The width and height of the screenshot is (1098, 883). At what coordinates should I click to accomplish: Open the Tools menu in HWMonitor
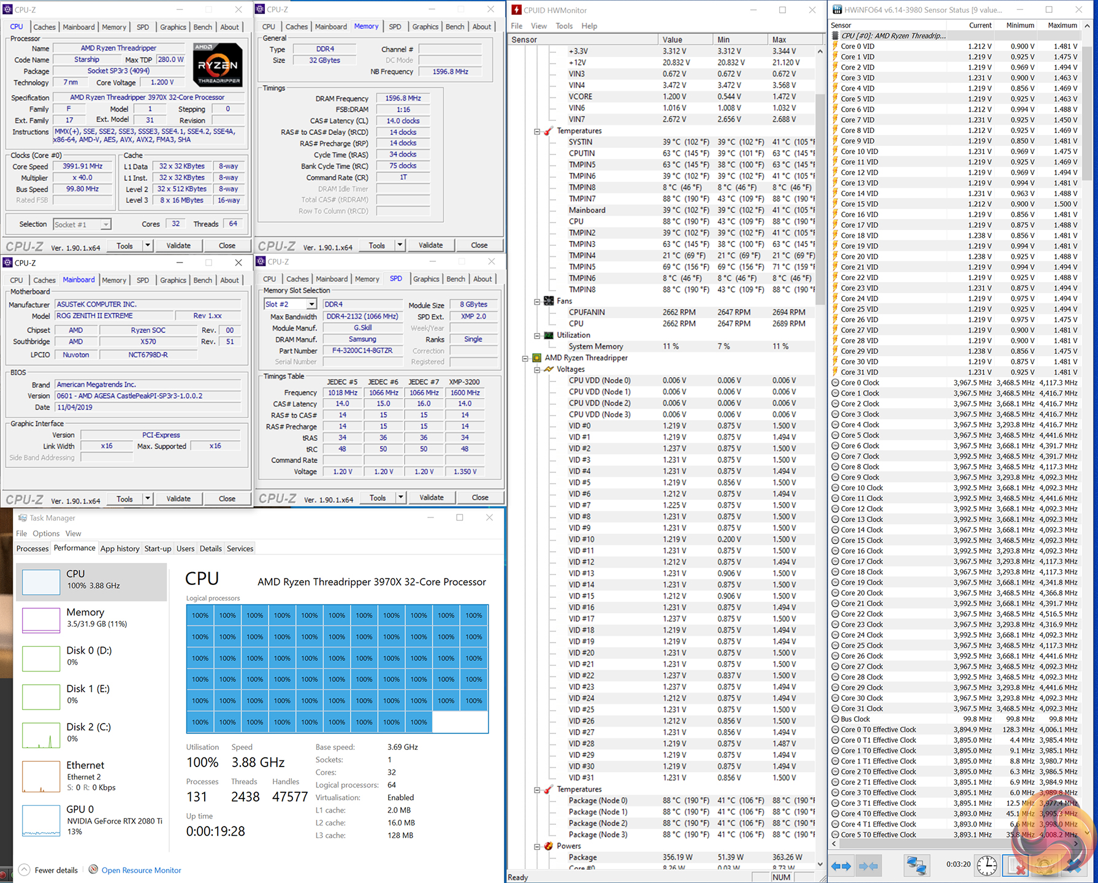pyautogui.click(x=563, y=26)
